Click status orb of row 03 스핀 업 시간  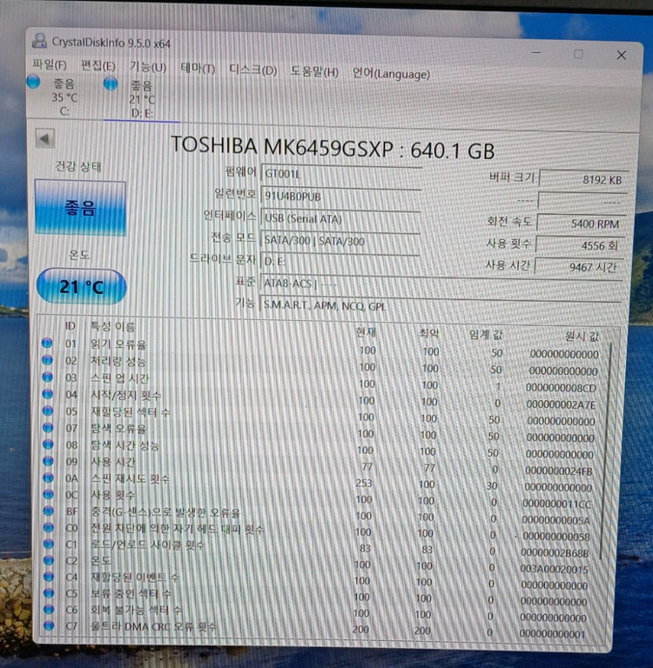click(47, 377)
